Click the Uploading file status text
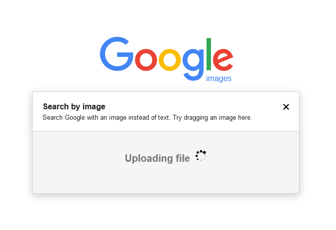The image size is (336, 230). point(157,158)
